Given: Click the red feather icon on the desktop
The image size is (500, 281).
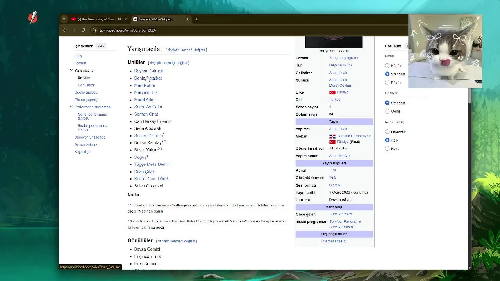Looking at the screenshot, I should [33, 18].
